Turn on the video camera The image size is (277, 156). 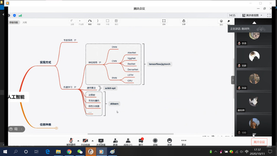click(85, 142)
